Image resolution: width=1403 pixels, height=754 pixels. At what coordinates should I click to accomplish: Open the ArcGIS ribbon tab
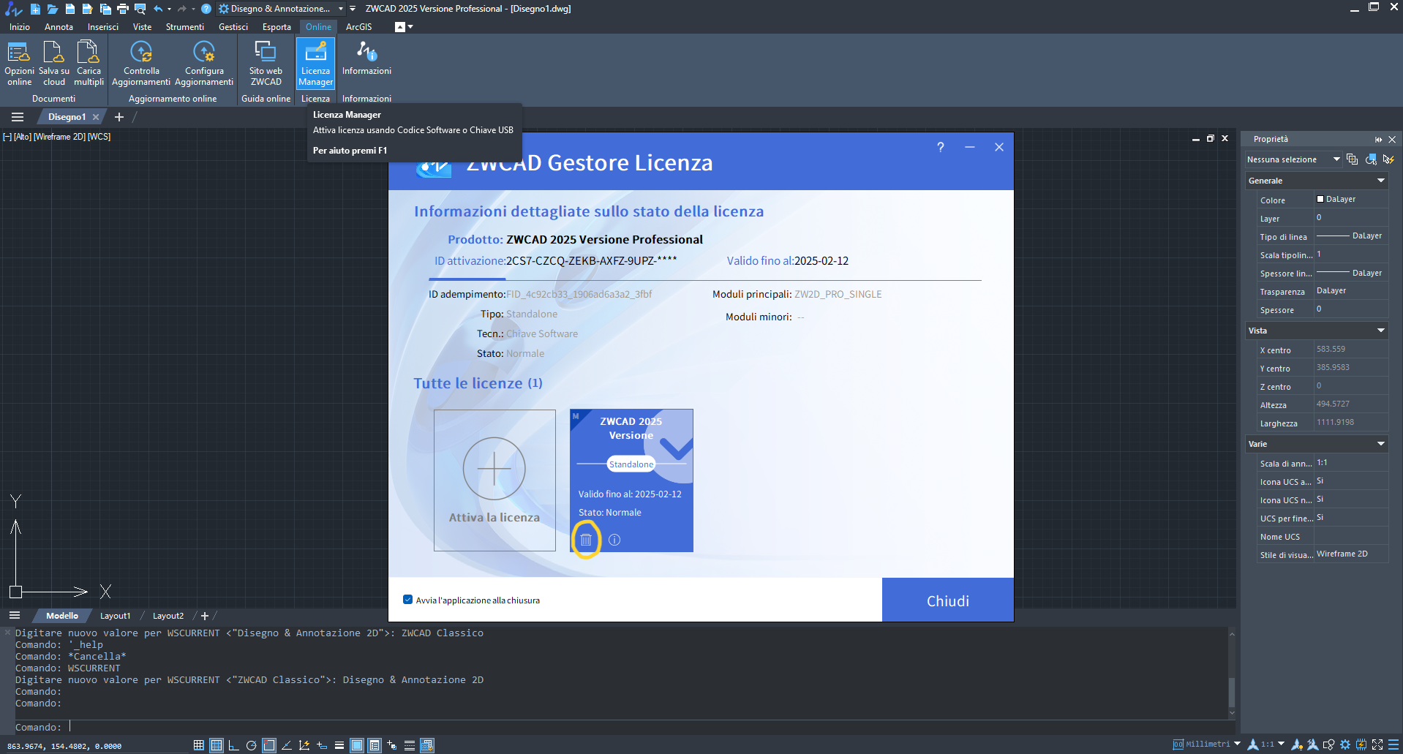358,27
